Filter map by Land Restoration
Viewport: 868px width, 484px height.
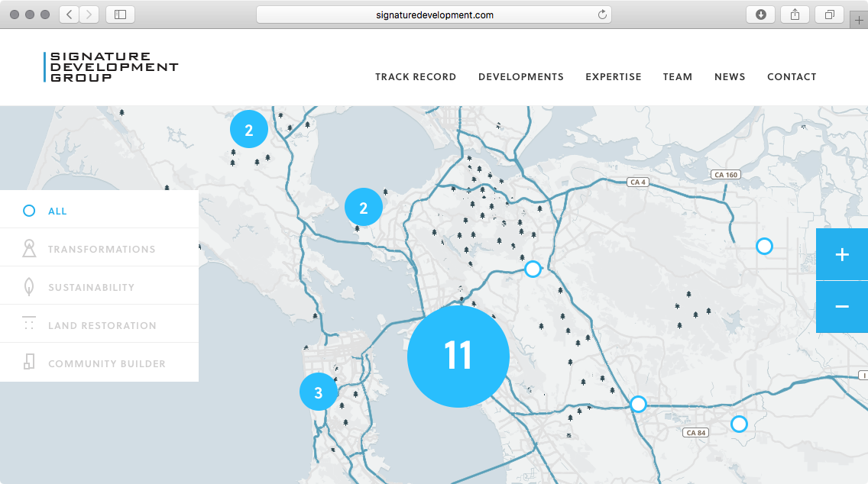[x=99, y=325]
